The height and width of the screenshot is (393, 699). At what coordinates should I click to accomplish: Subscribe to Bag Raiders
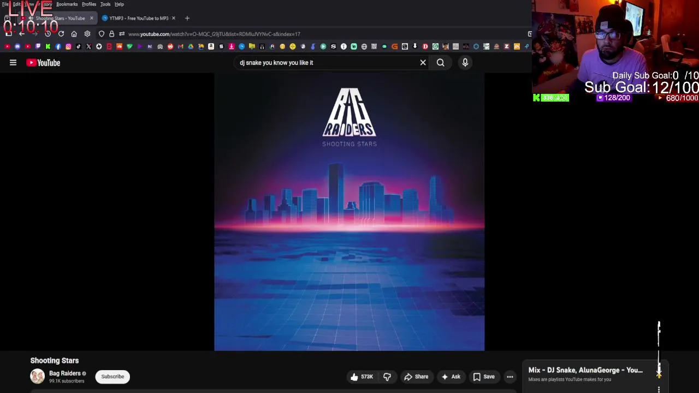pos(112,377)
